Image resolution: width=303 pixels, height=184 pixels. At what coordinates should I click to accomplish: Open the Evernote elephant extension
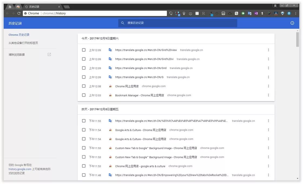pyautogui.click(x=171, y=13)
